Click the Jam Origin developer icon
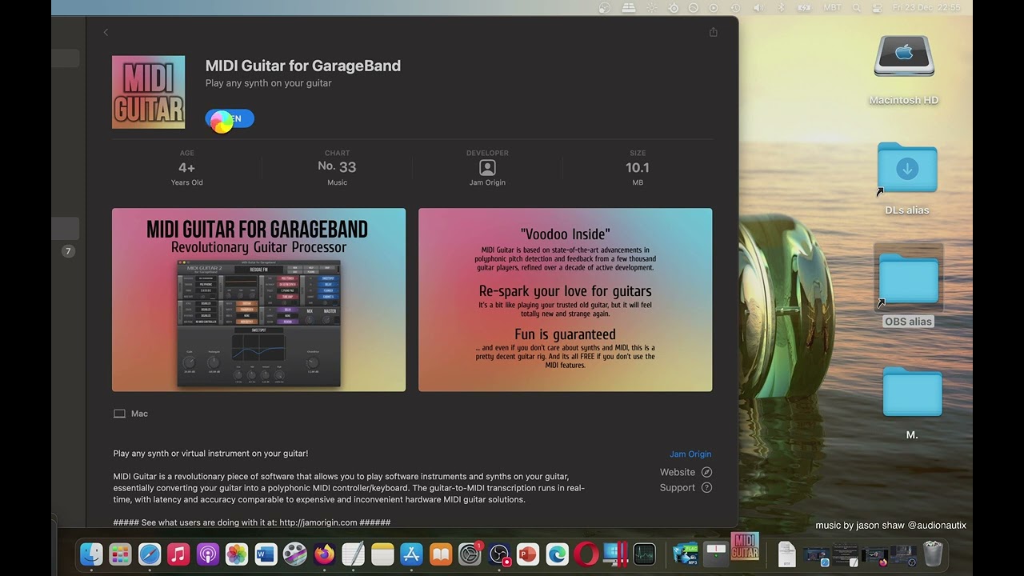Image resolution: width=1024 pixels, height=576 pixels. [x=487, y=168]
